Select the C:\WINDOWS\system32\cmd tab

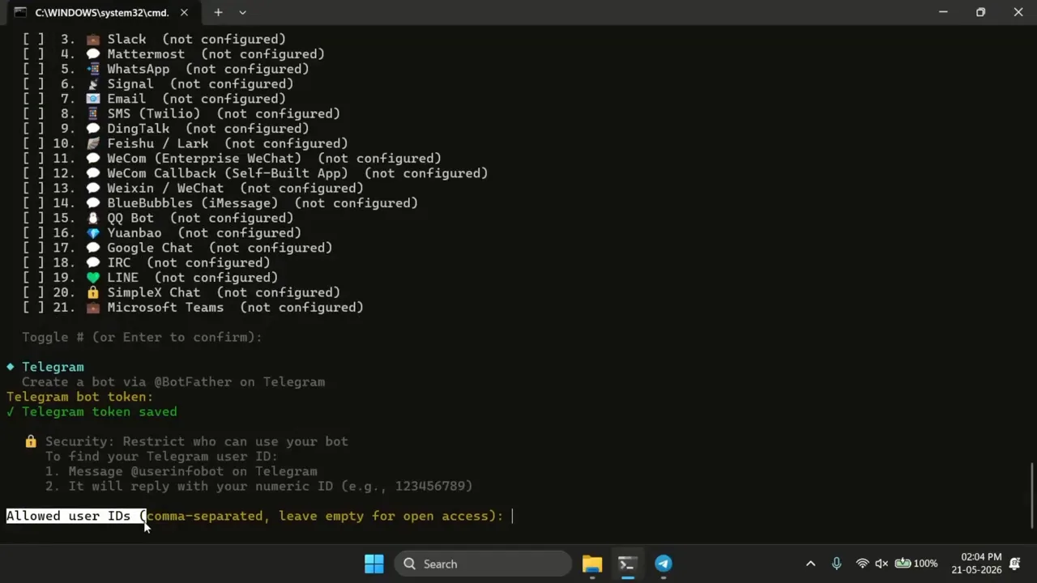[x=101, y=12]
